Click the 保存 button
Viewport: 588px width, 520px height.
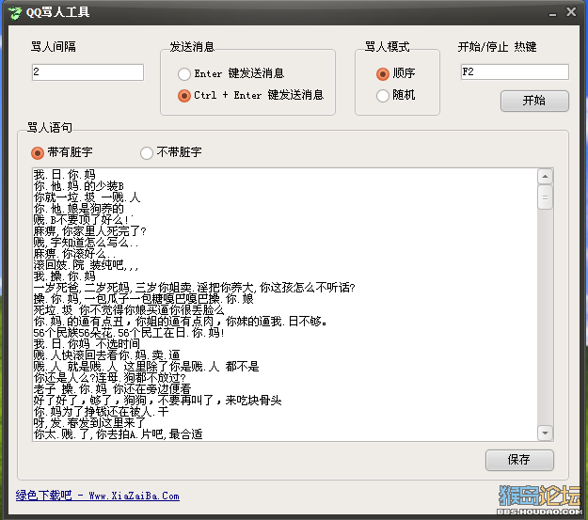coord(519,460)
